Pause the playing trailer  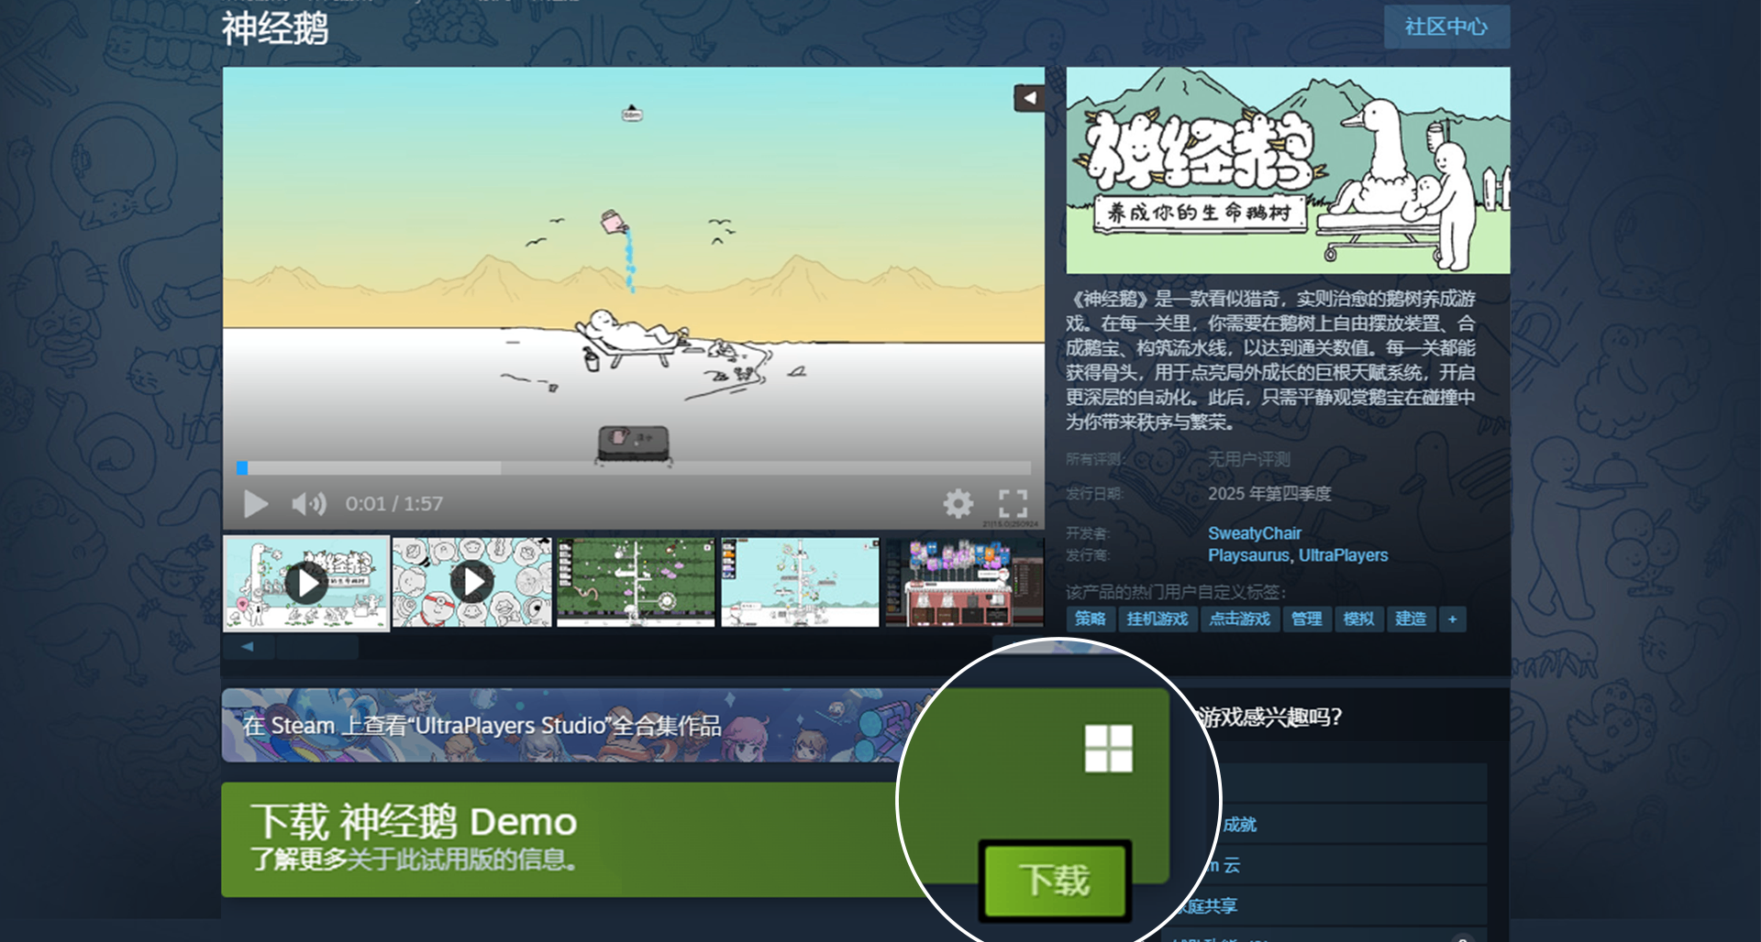[x=256, y=503]
